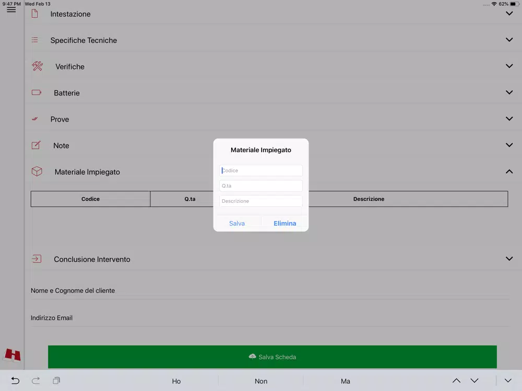This screenshot has height=391, width=522.
Task: Expand the Batterie section chevron
Action: (x=509, y=92)
